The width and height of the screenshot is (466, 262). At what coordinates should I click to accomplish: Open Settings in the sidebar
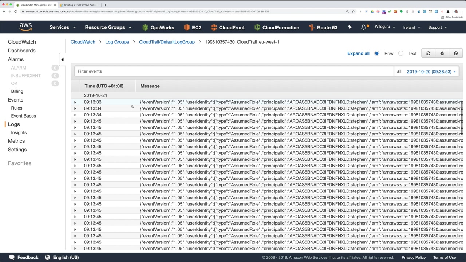[x=17, y=150]
